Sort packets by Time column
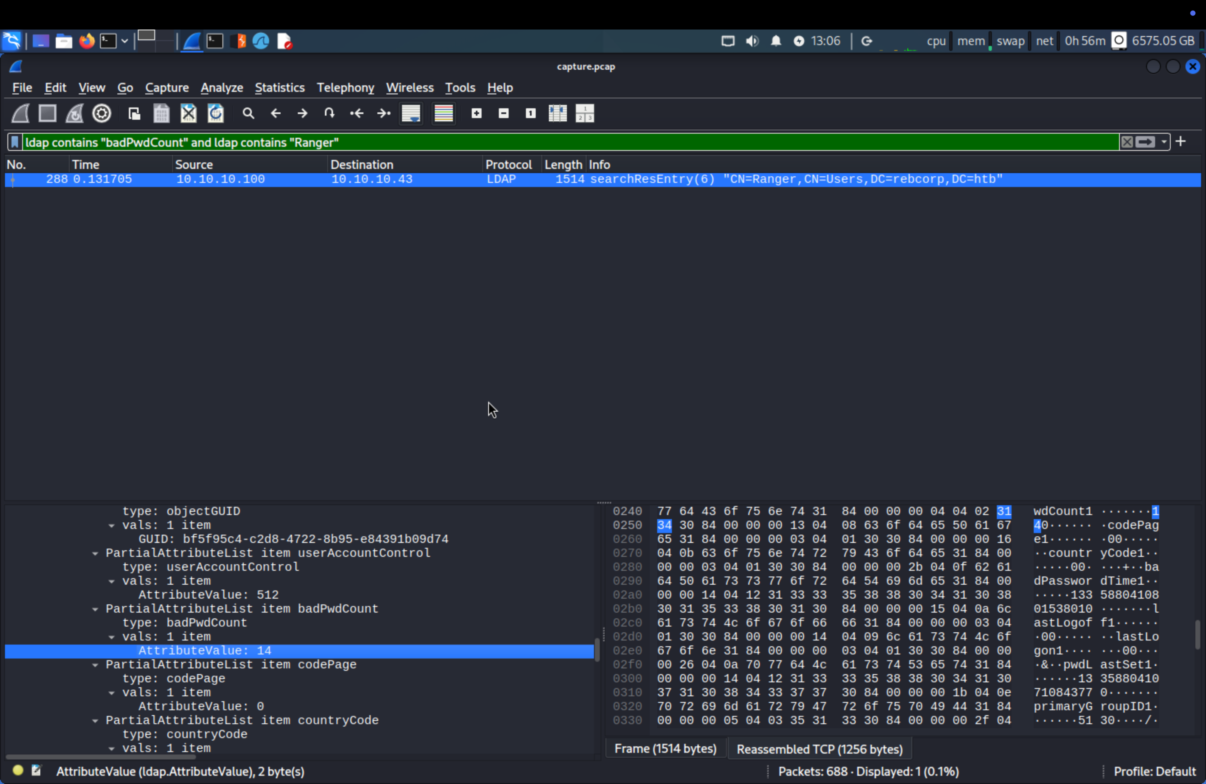 click(121, 164)
